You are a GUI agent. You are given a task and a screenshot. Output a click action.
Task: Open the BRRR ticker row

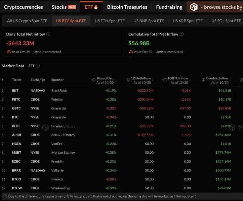pos(16,171)
